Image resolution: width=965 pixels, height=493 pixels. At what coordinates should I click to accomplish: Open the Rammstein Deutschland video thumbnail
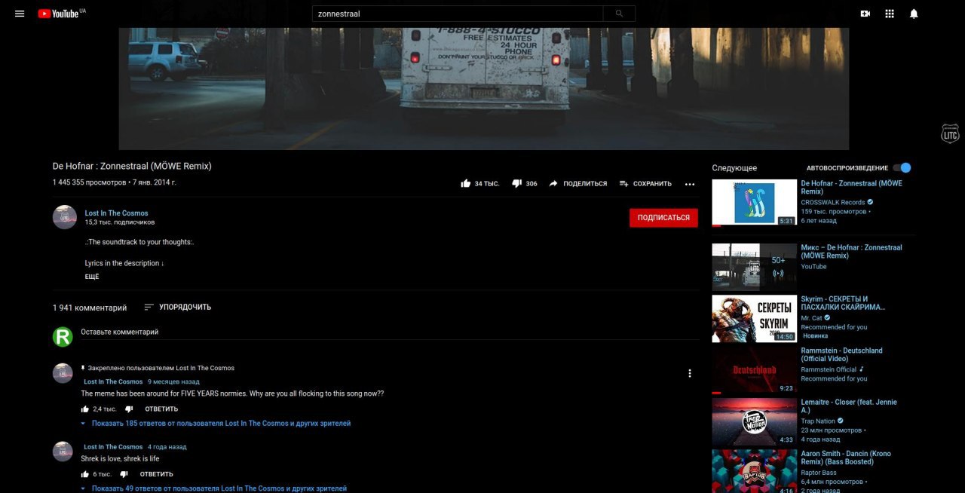pos(755,370)
